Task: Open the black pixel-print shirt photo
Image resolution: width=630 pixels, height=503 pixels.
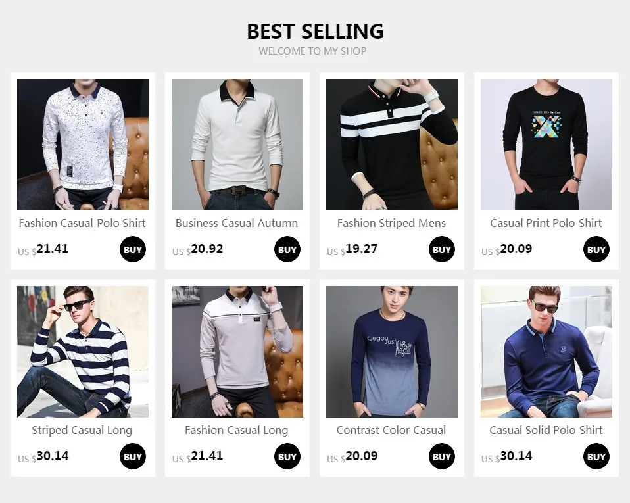Action: click(546, 145)
